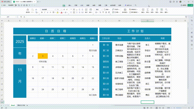
Task: Switch to the 插入 (Insert) ribbon tab
Action: tap(70, 5)
